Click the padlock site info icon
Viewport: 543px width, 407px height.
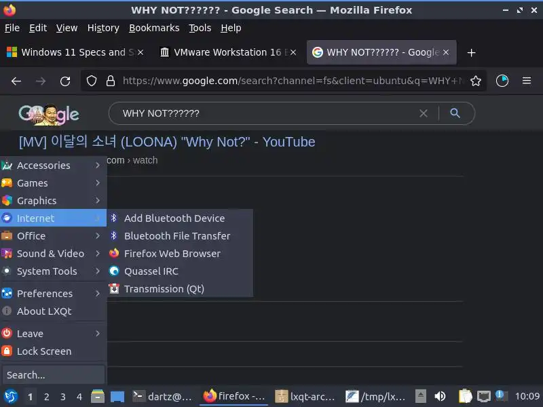tap(111, 81)
